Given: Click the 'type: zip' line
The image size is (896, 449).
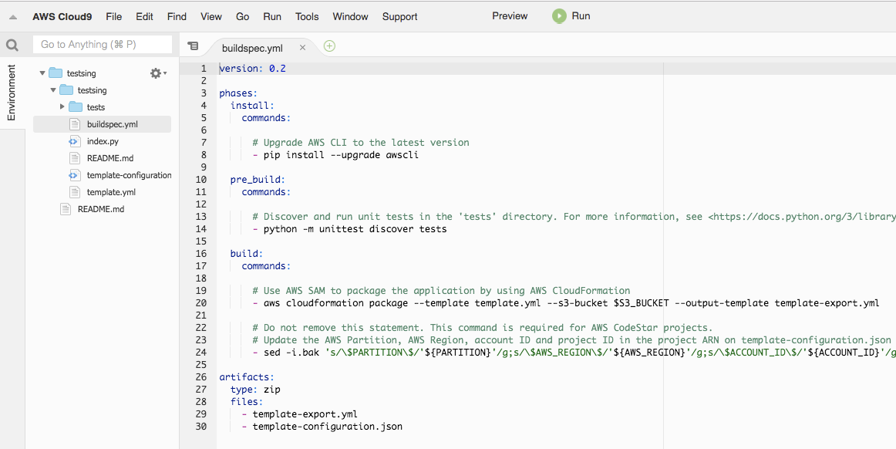Looking at the screenshot, I should coord(255,389).
